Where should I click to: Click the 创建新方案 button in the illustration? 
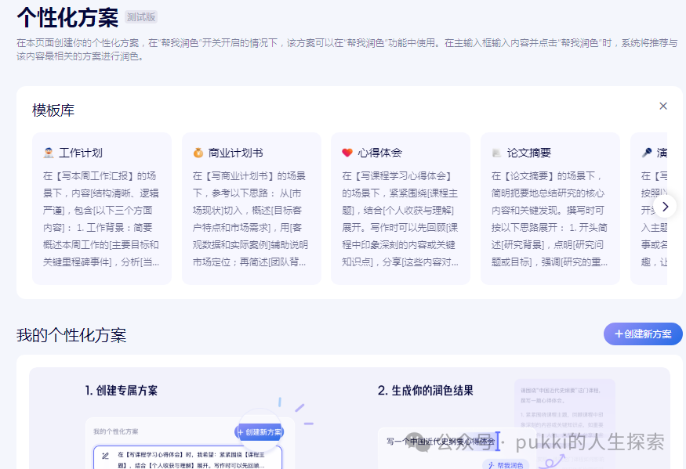(x=260, y=432)
